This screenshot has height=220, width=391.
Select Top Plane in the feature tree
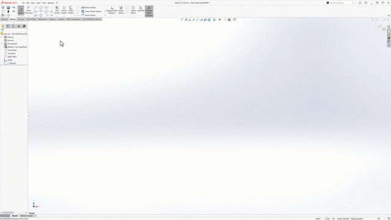point(10,53)
